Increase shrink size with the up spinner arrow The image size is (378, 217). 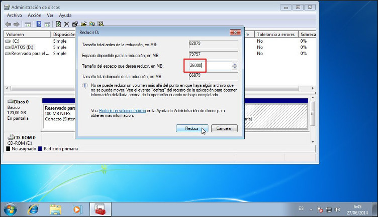[235, 64]
